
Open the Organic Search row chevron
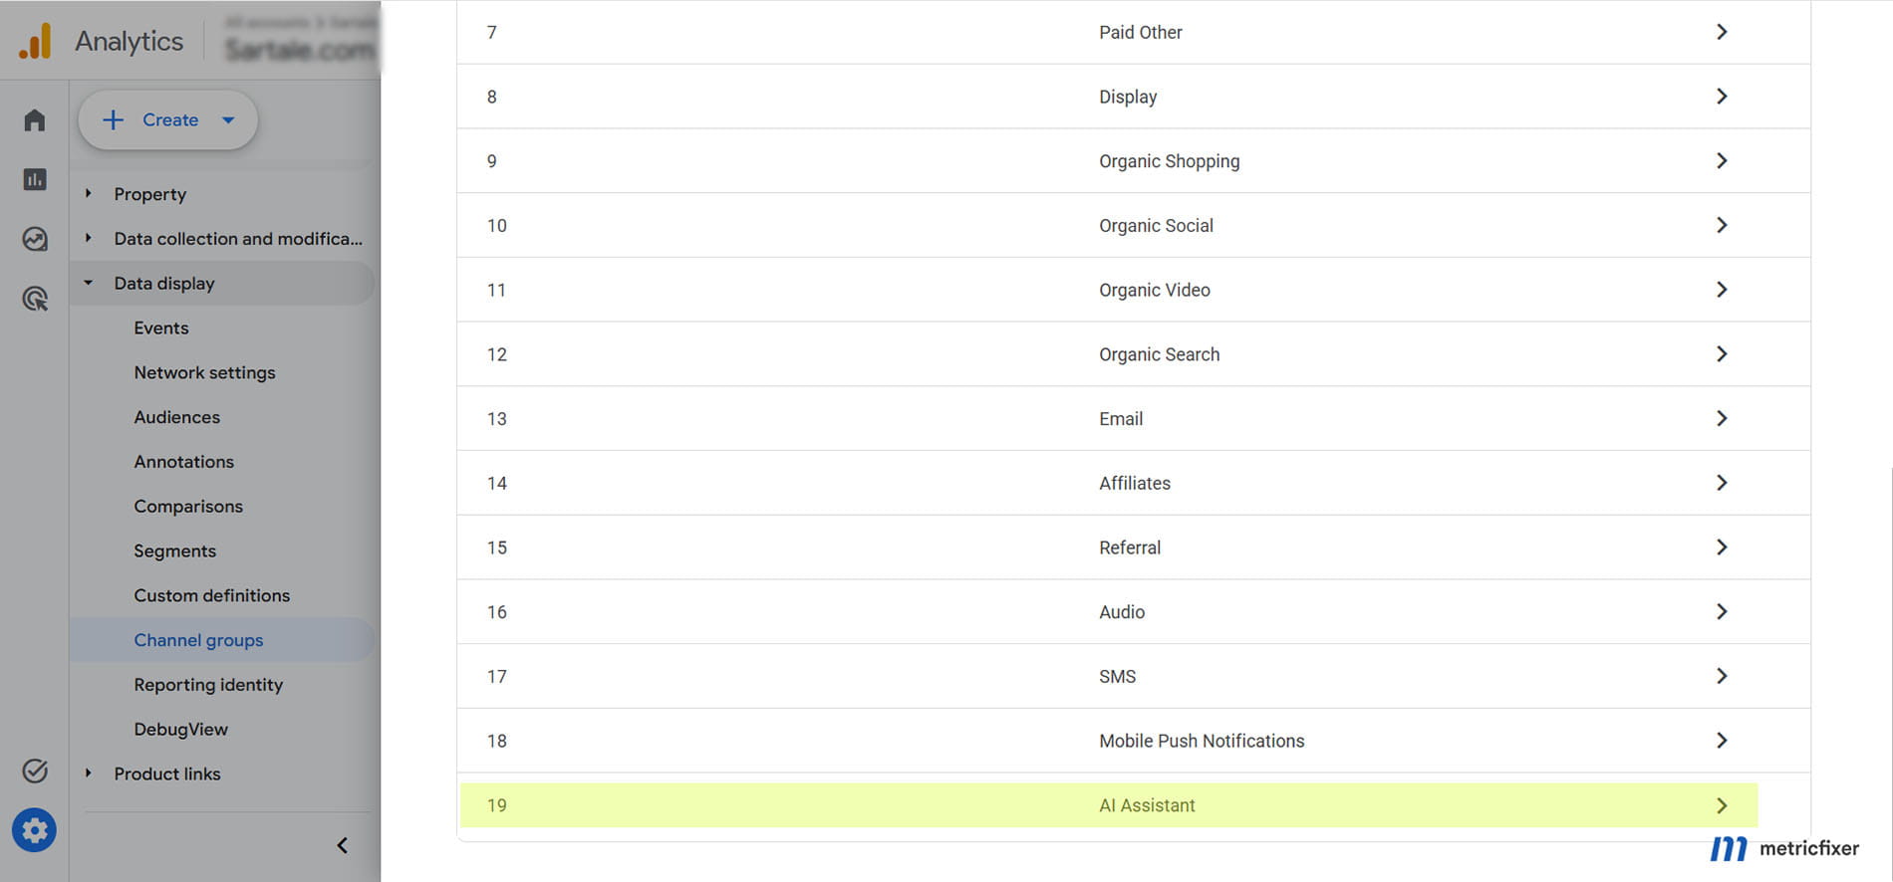(x=1722, y=354)
